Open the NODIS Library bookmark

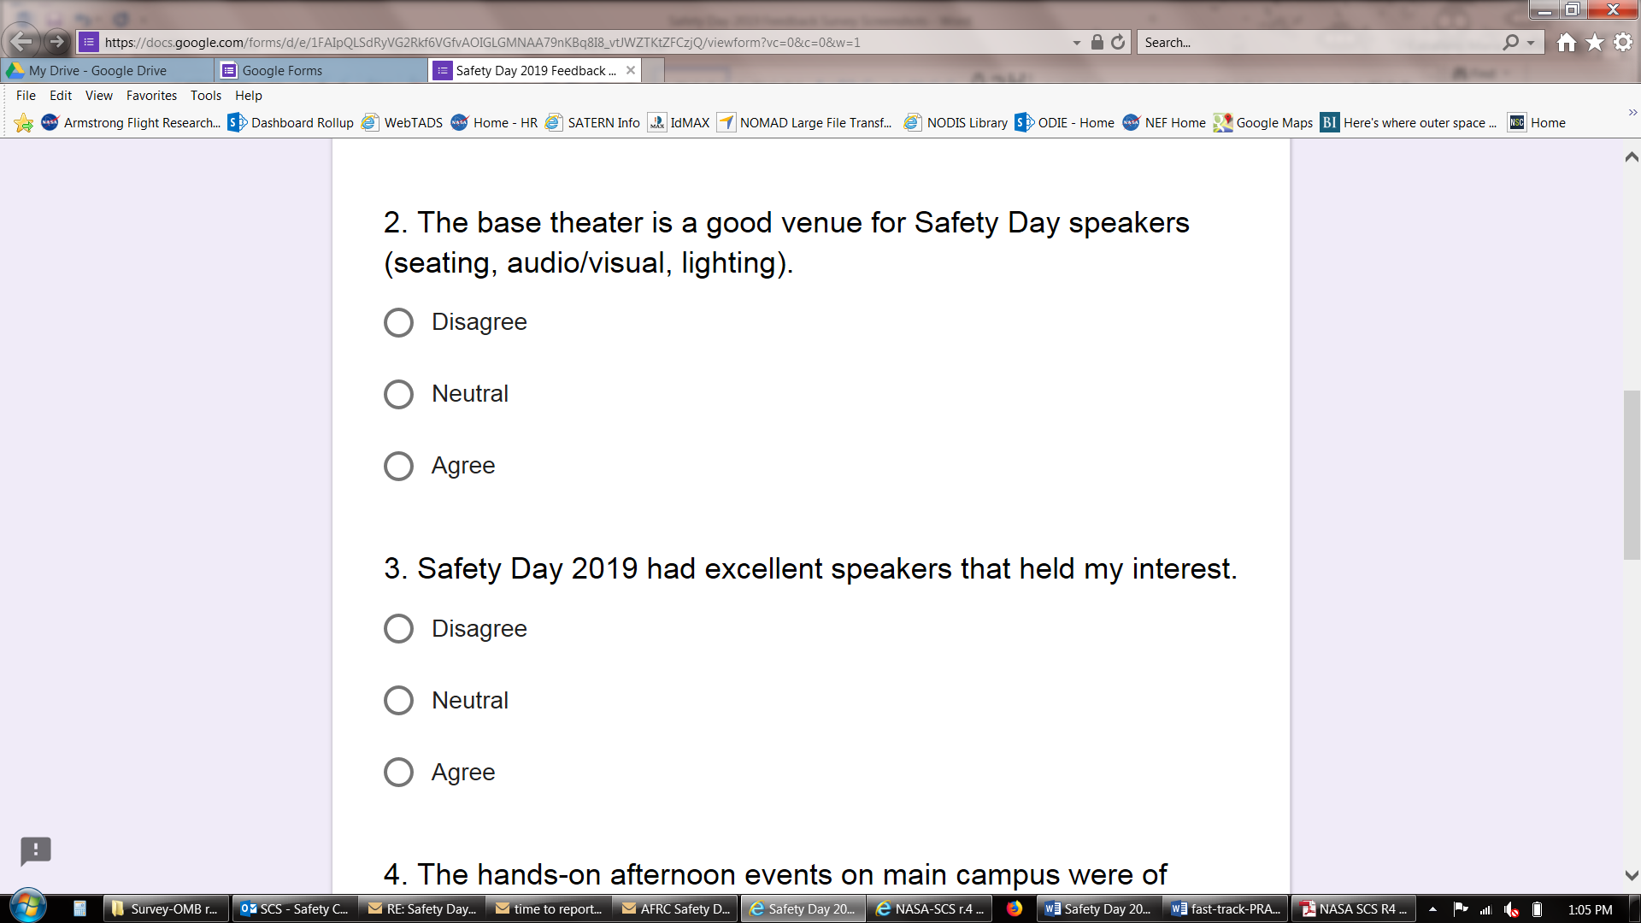[957, 123]
